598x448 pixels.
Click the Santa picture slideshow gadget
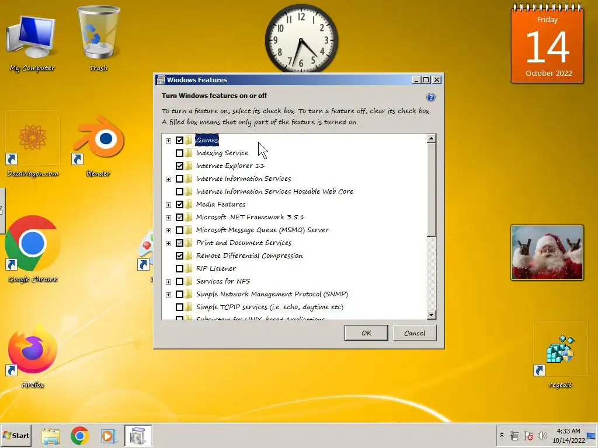(x=547, y=252)
